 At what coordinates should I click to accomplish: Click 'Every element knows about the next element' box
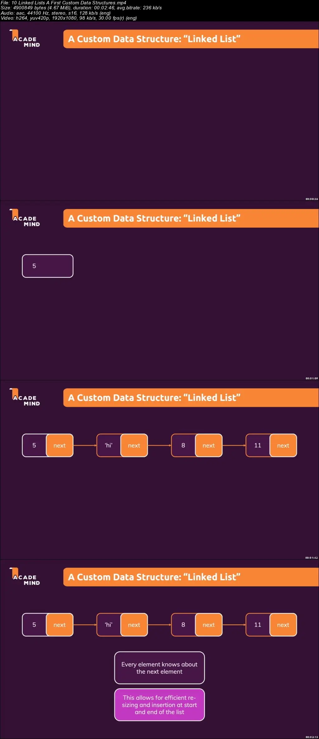click(159, 668)
